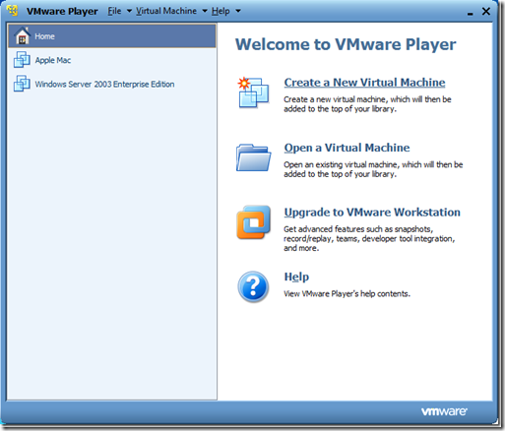Click the Windows Server 2003 VM icon

pyautogui.click(x=22, y=84)
